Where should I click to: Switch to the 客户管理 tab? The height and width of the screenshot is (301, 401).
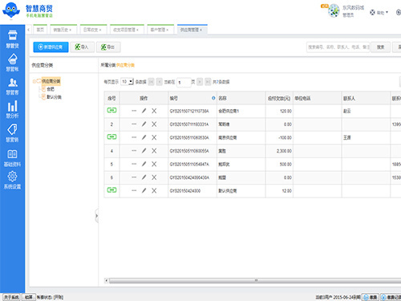coord(160,30)
